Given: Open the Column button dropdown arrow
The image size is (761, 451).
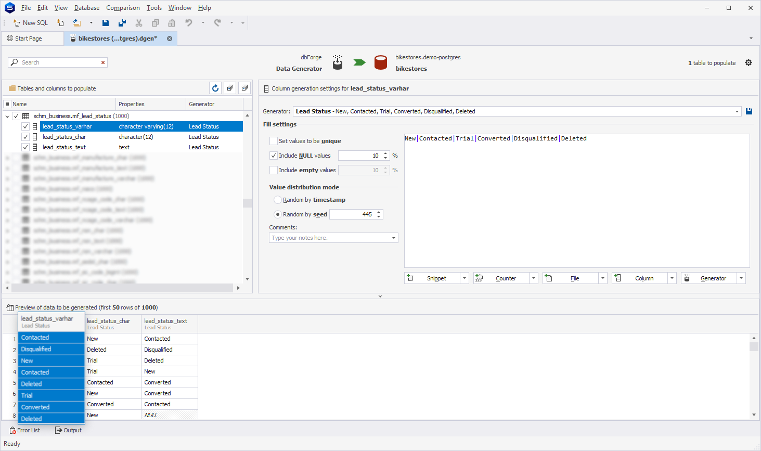Looking at the screenshot, I should [x=672, y=278].
